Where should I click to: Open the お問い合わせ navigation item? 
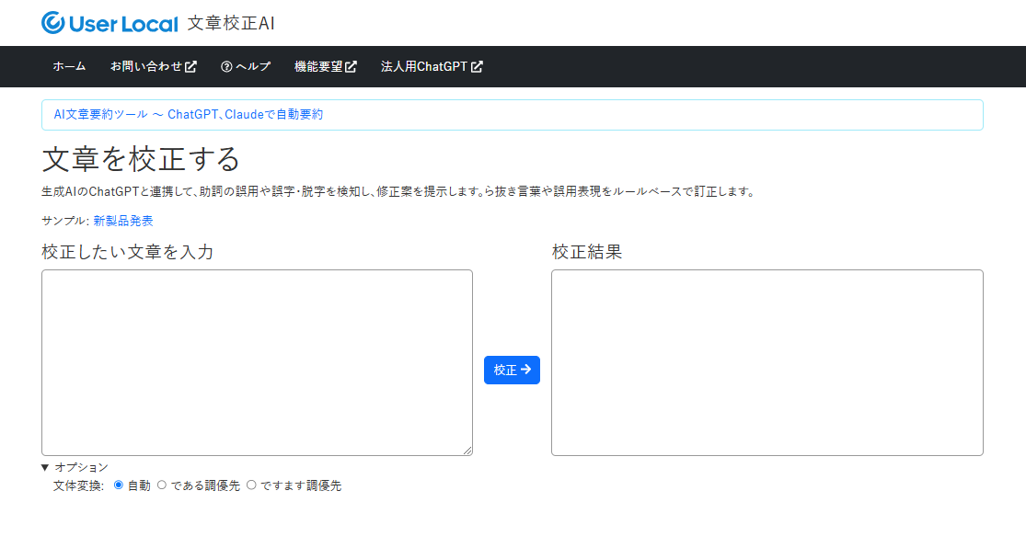tap(146, 67)
